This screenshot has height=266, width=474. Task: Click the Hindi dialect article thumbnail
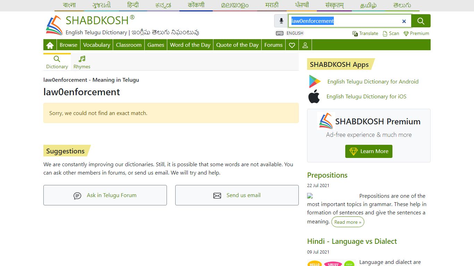point(331,263)
